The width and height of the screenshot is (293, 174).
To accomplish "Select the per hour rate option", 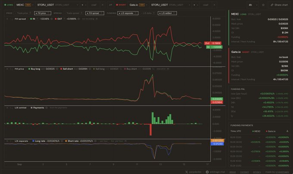I will [x=104, y=141].
